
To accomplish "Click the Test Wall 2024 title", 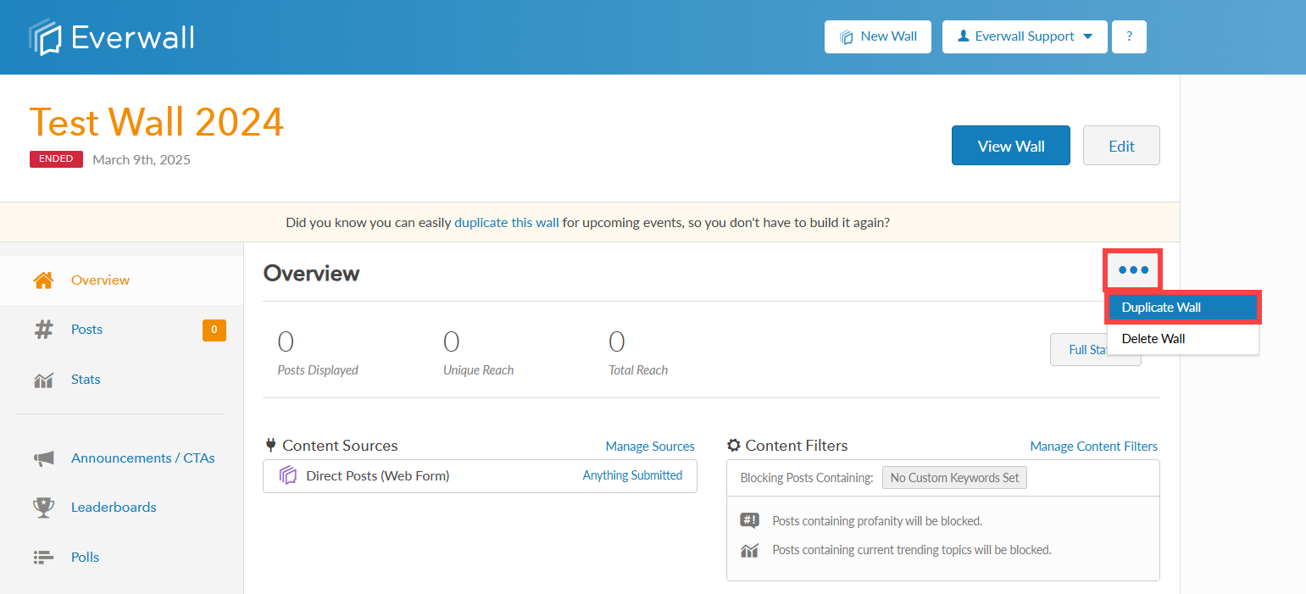I will tap(157, 122).
